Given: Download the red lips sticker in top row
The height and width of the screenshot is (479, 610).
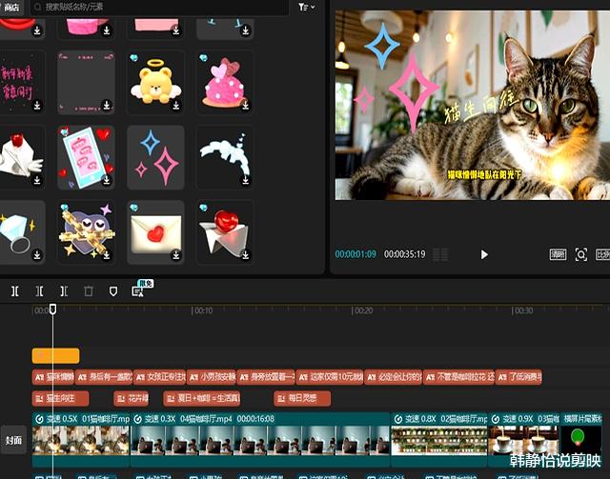Looking at the screenshot, I should pyautogui.click(x=37, y=30).
